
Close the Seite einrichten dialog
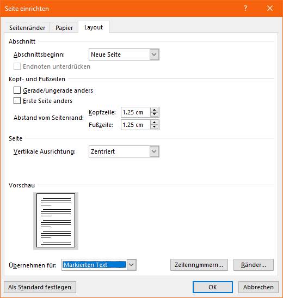click(270, 8)
